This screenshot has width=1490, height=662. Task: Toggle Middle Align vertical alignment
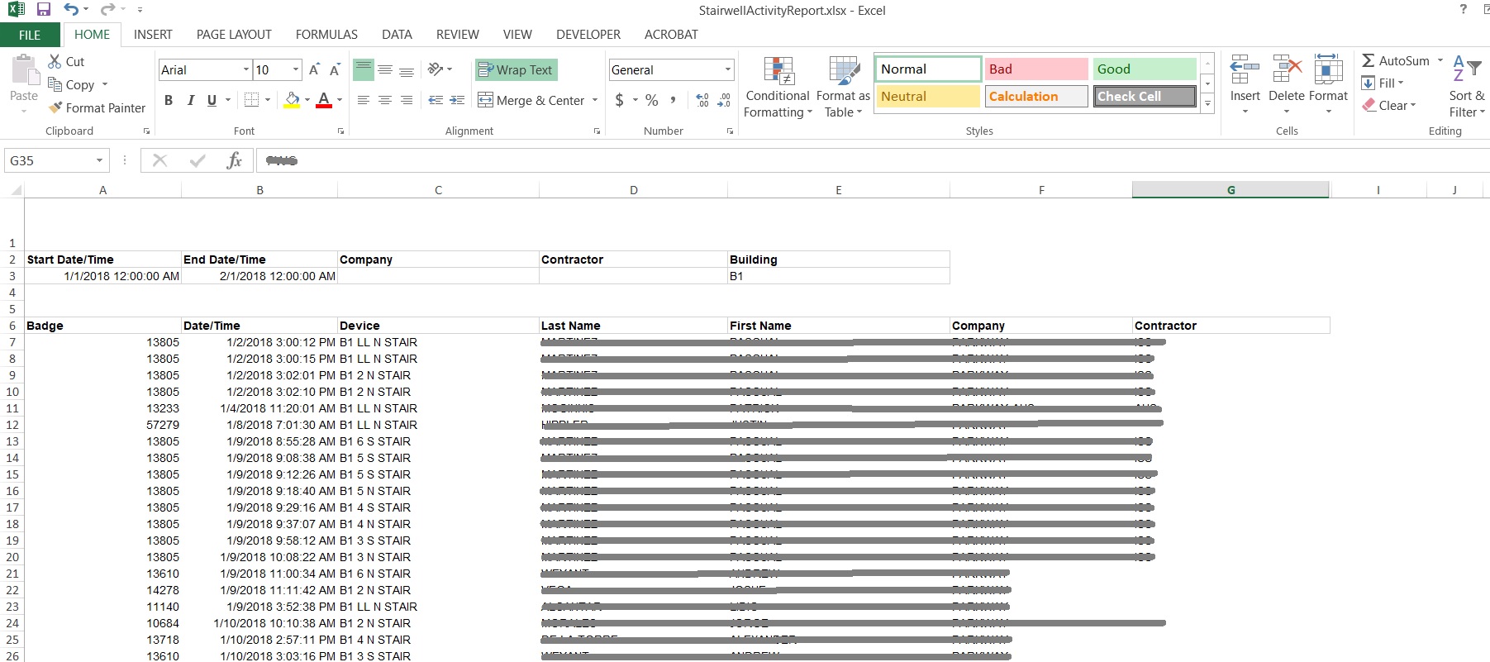pos(385,69)
